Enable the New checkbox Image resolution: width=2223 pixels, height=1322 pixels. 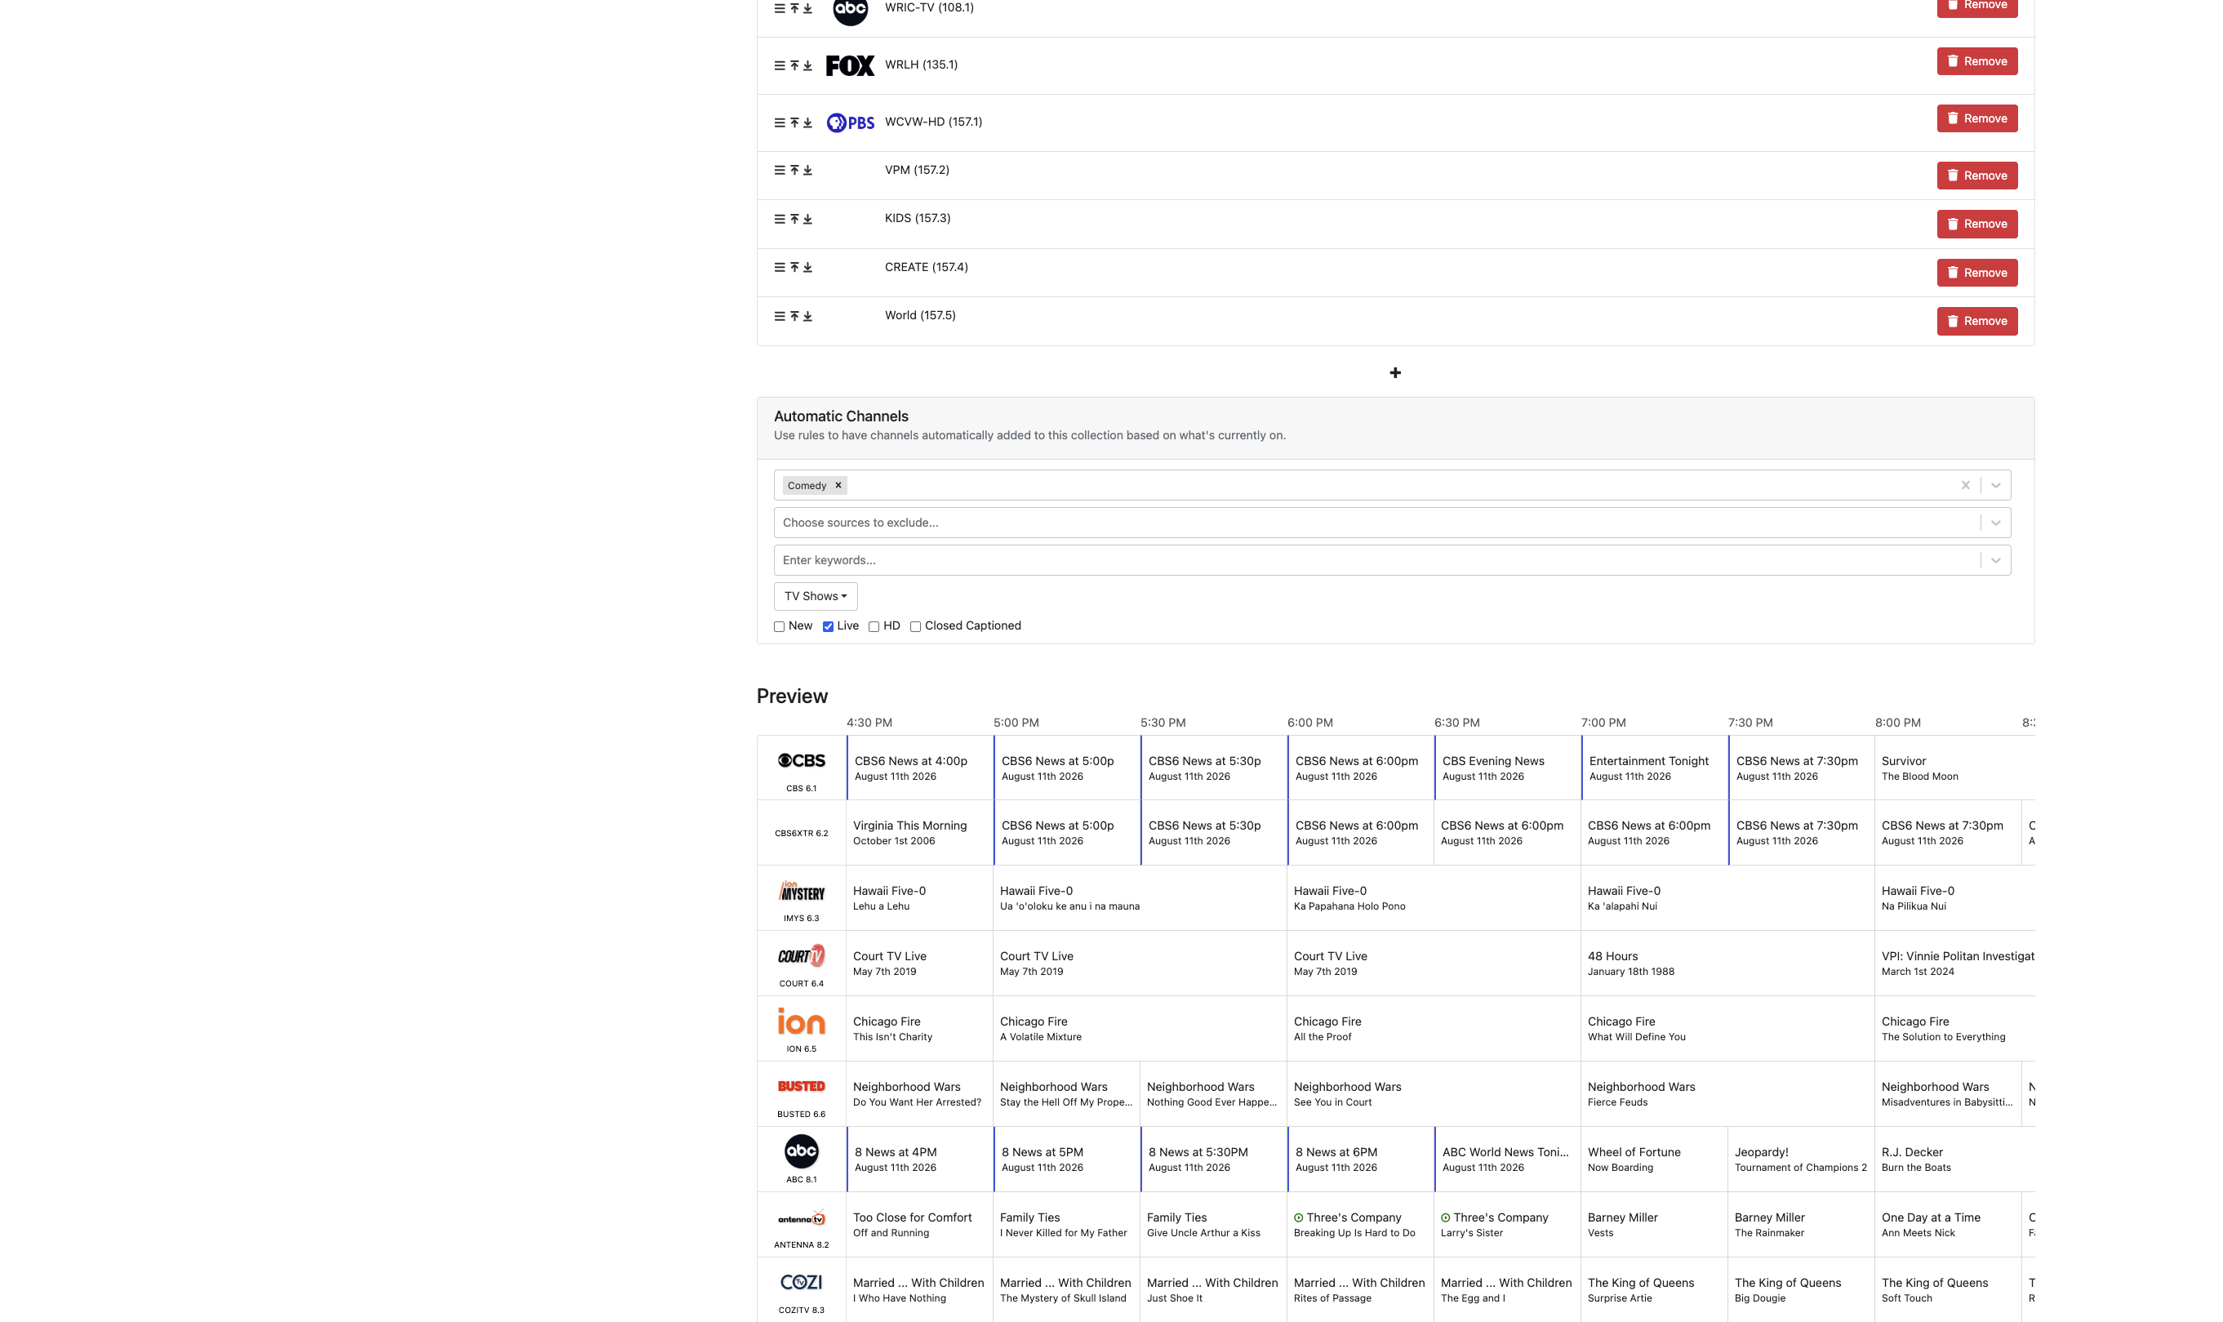(x=780, y=626)
